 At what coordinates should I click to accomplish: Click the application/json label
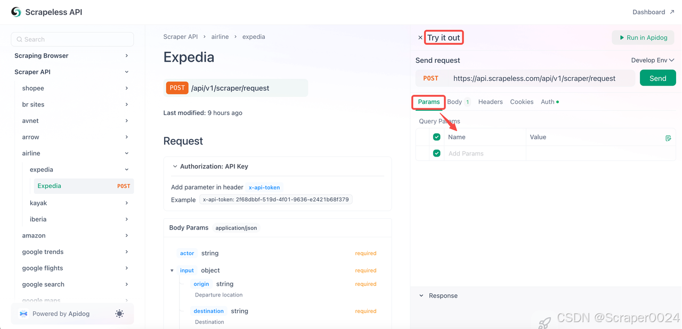pyautogui.click(x=236, y=228)
